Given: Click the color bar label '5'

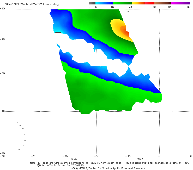Looking at the screenshot, I should [96, 7].
